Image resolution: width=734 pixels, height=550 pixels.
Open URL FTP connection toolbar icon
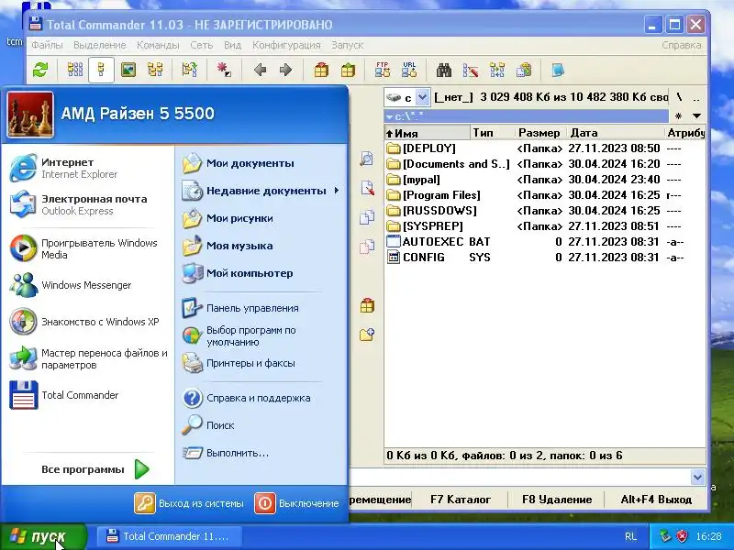pyautogui.click(x=409, y=71)
